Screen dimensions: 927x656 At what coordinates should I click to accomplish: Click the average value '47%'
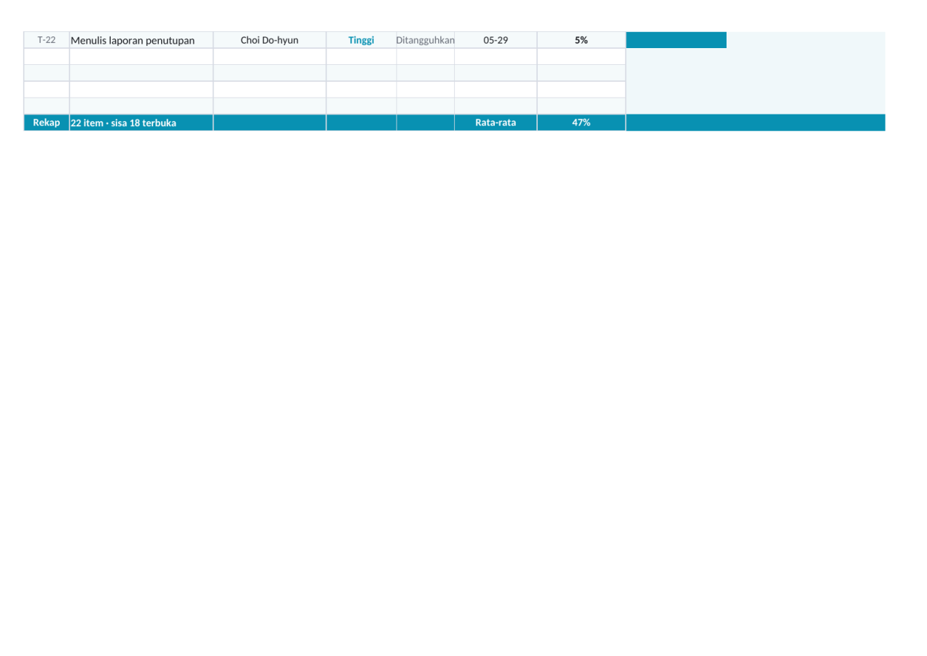coord(582,122)
